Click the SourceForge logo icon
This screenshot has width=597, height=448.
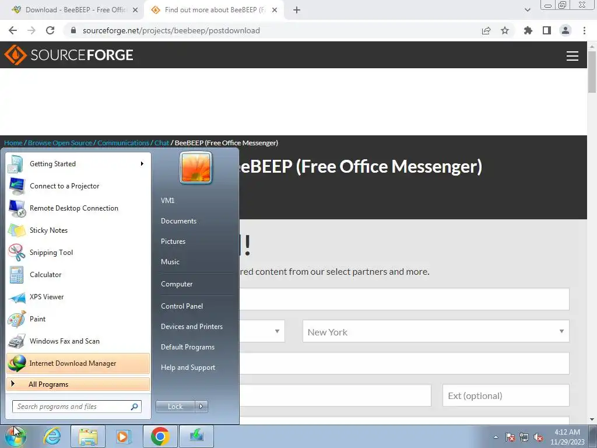15,55
